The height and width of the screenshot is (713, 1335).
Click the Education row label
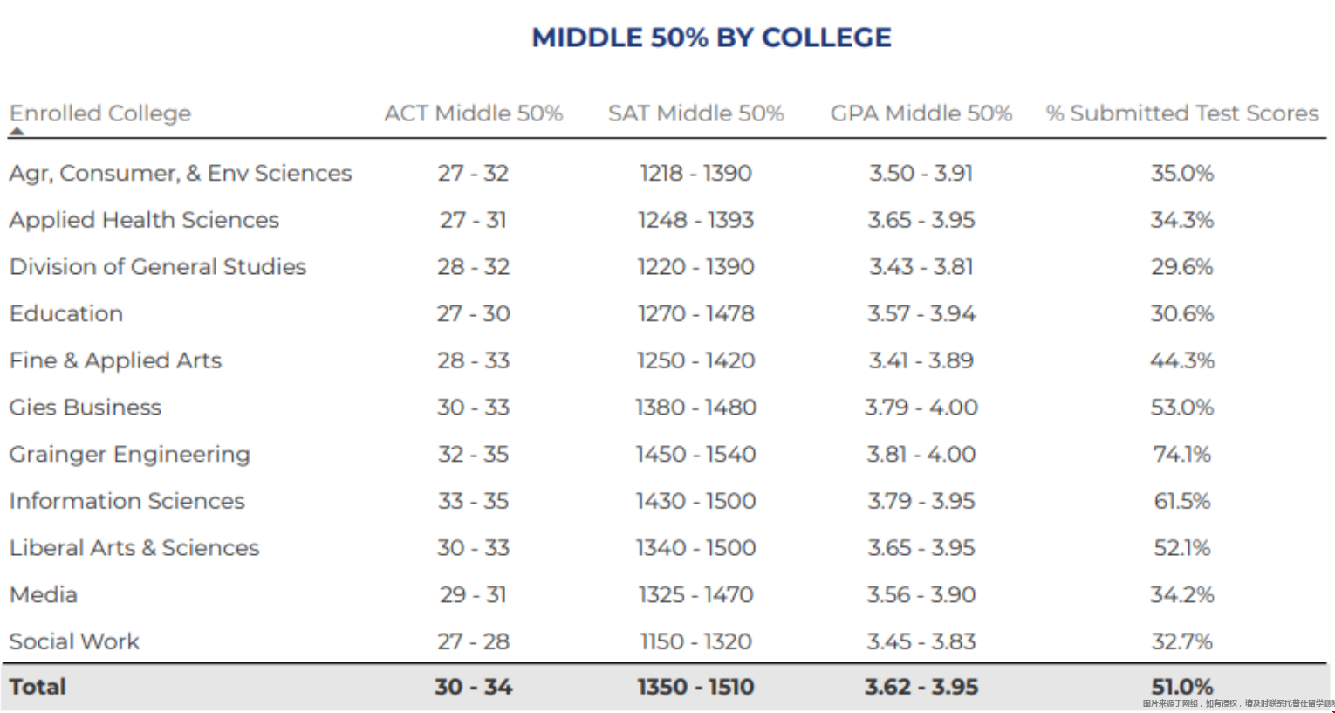tap(66, 314)
